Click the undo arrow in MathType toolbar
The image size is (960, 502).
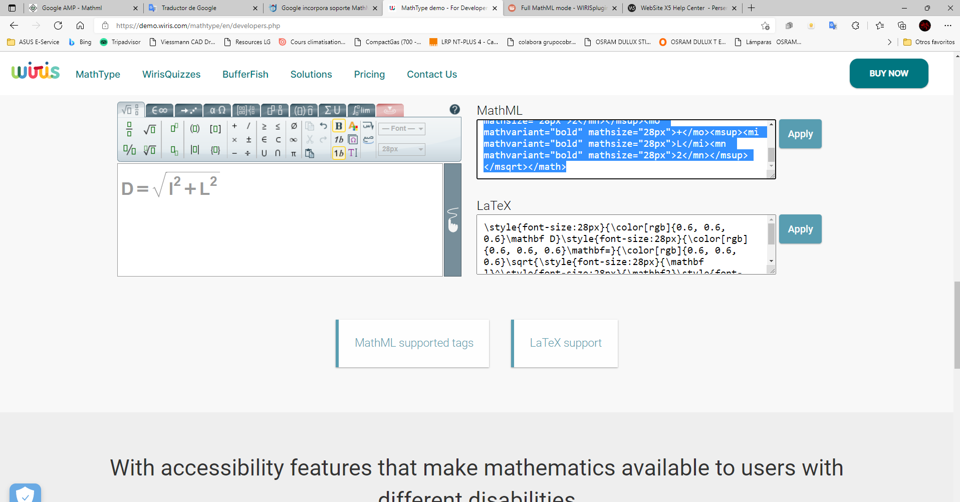(x=324, y=126)
